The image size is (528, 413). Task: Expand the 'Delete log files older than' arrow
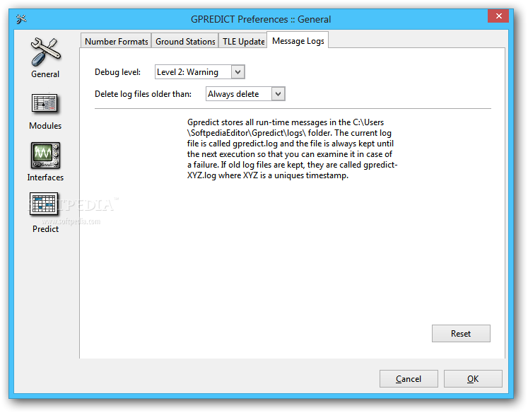click(x=278, y=94)
